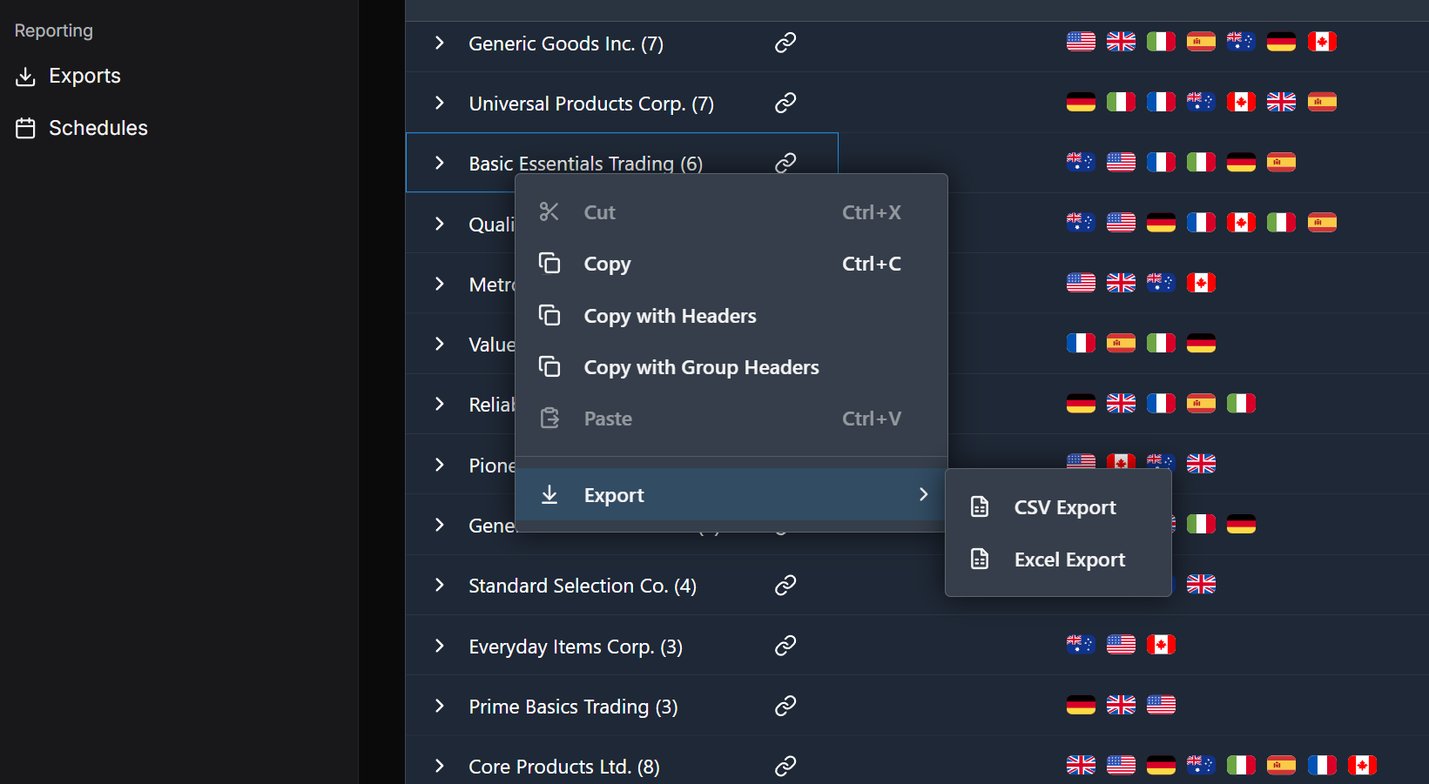This screenshot has height=784, width=1429.
Task: Click link icon for Standard Selection Co.
Action: [x=785, y=585]
